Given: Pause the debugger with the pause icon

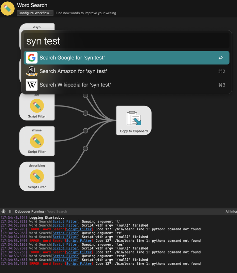Looking at the screenshot, I should (x=10, y=211).
